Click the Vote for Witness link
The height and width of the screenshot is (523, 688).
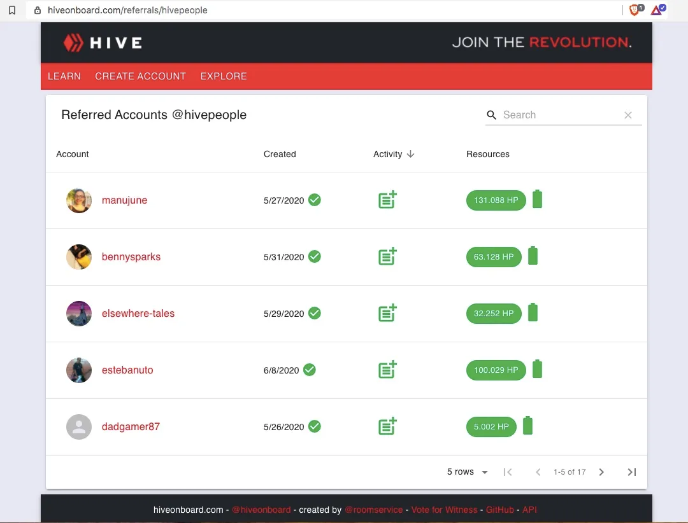pyautogui.click(x=444, y=510)
